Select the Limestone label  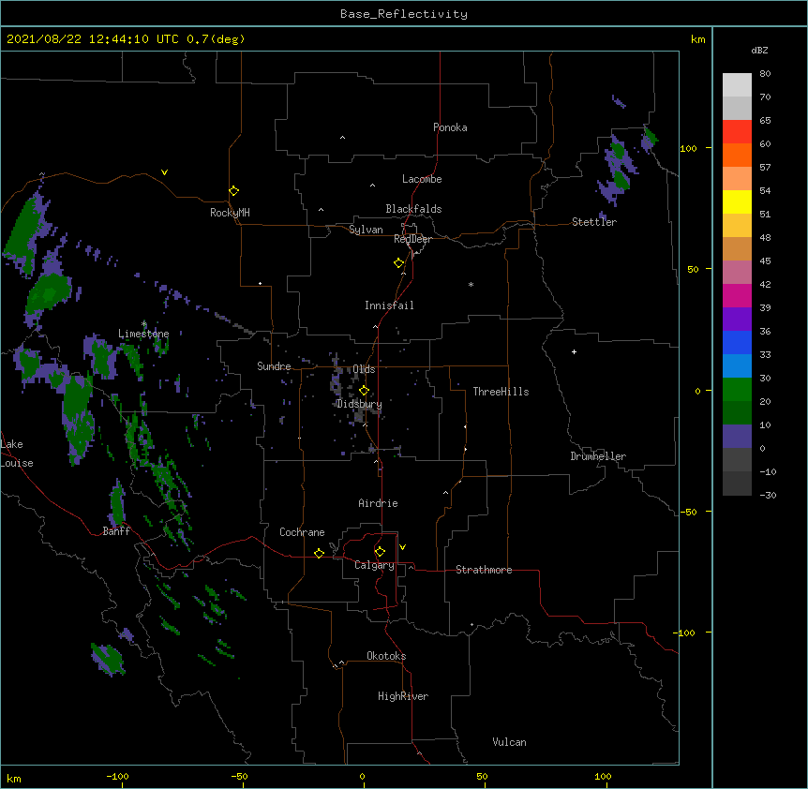(143, 334)
